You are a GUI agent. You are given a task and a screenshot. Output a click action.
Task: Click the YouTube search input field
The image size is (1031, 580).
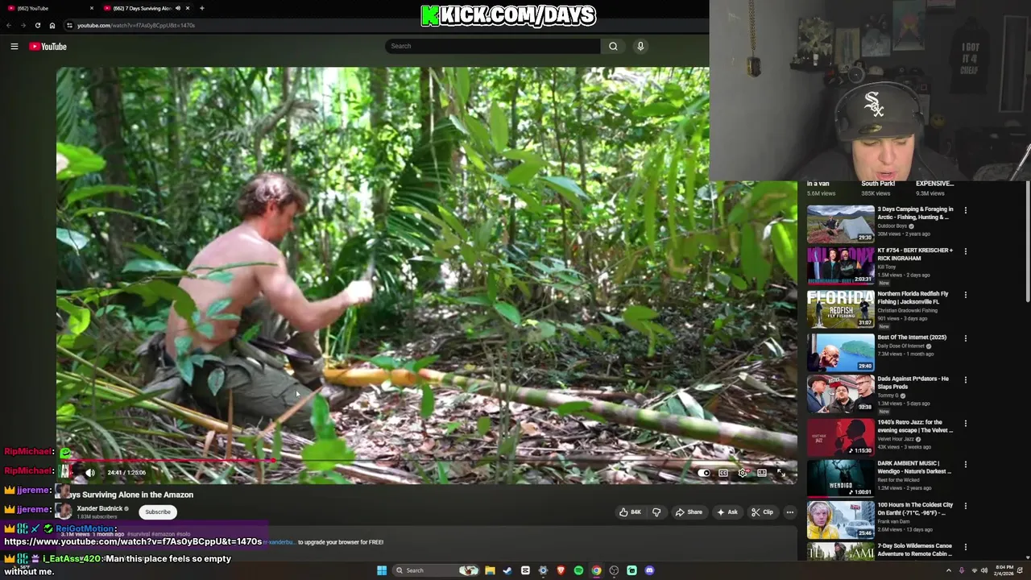pos(492,46)
